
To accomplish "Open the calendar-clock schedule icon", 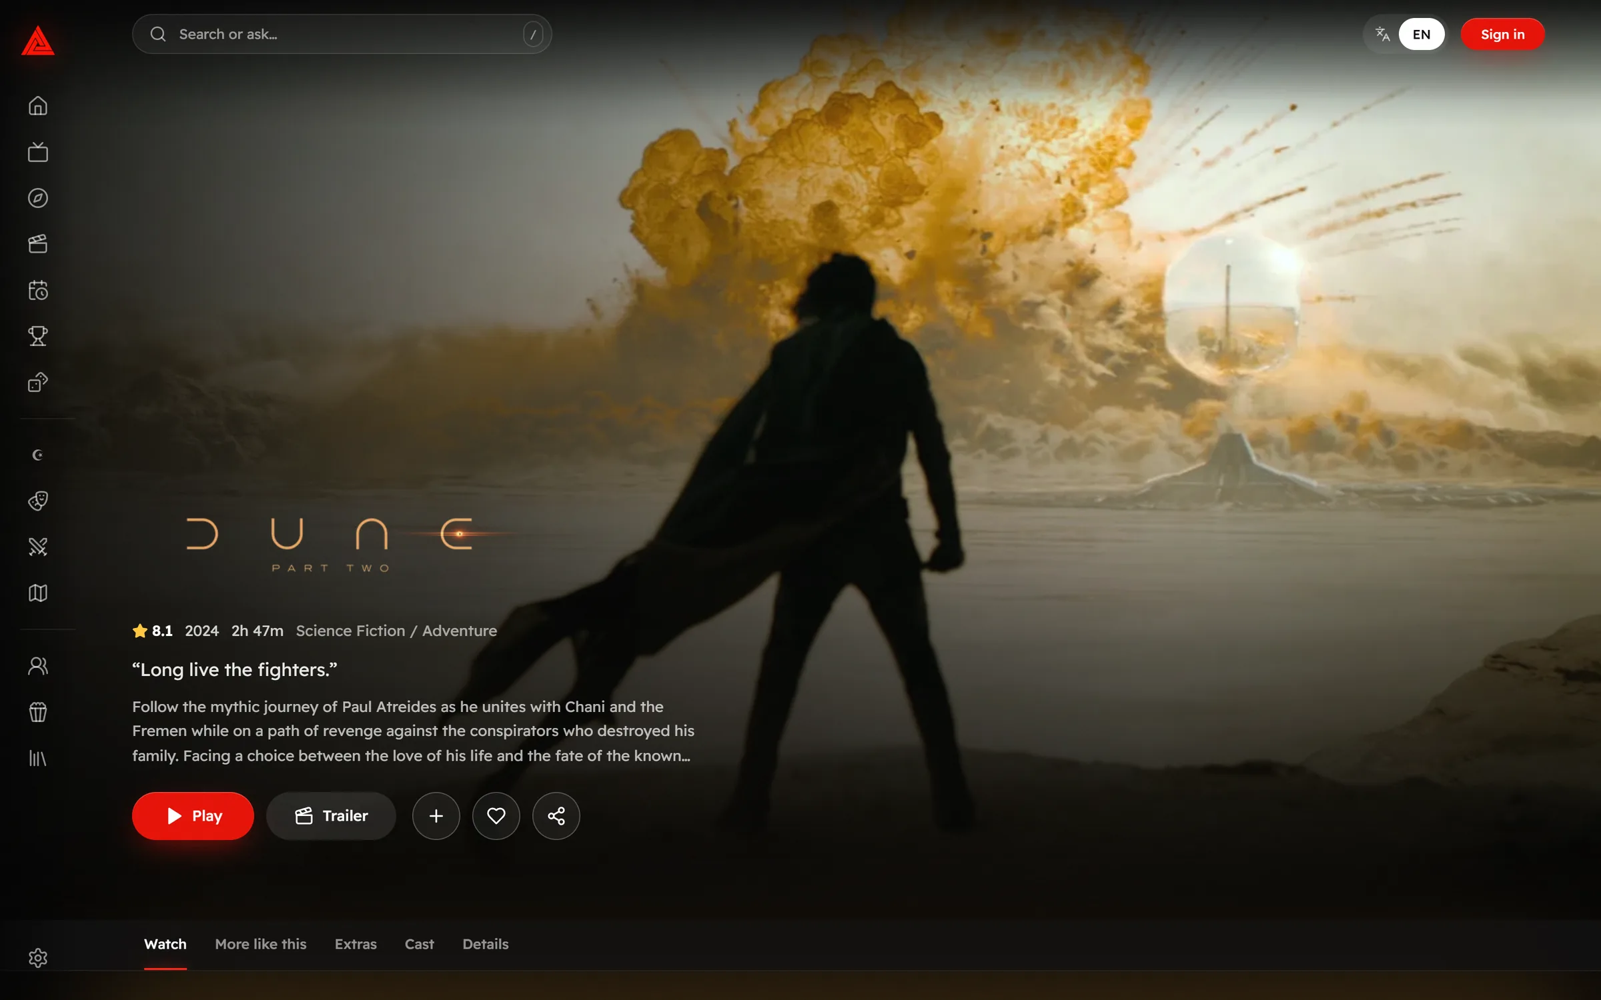I will [x=38, y=290].
